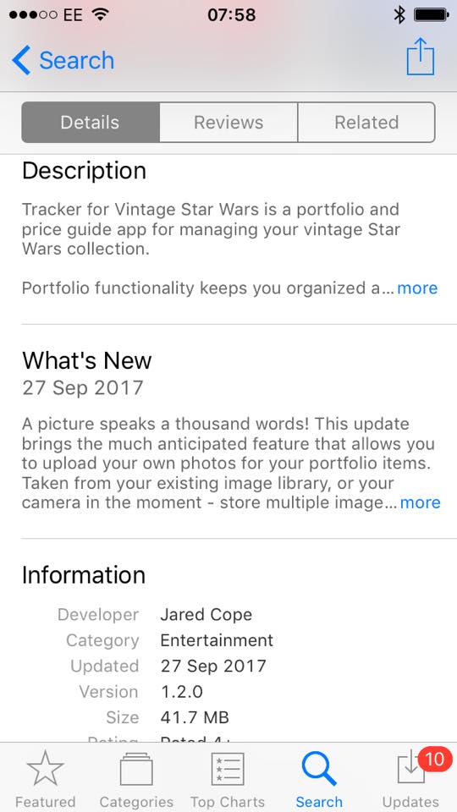This screenshot has width=457, height=812.
Task: Switch to the Related segment
Action: 366,122
